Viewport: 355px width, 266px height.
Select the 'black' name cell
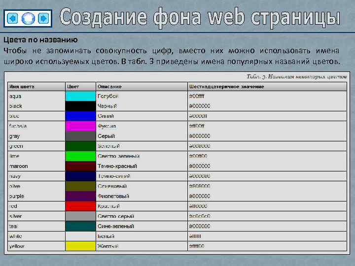point(36,106)
